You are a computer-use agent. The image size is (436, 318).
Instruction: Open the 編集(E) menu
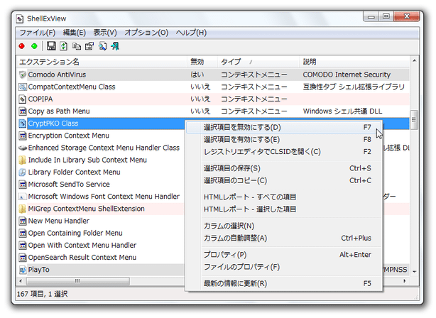pos(75,33)
